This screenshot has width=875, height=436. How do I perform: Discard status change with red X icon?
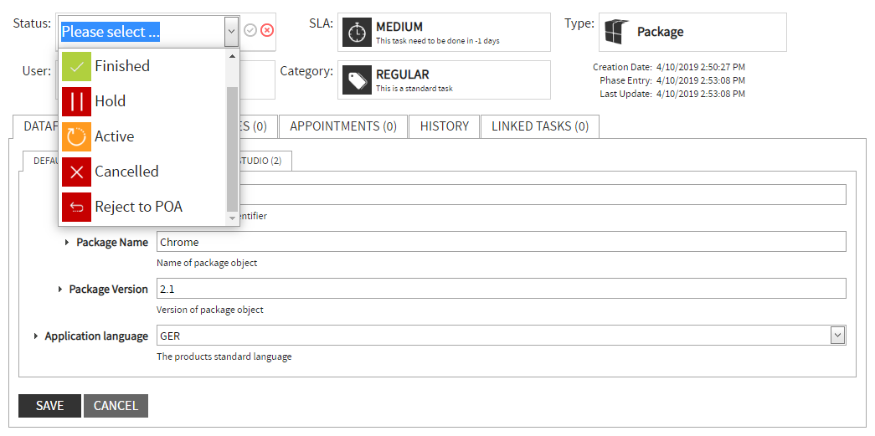[x=267, y=30]
